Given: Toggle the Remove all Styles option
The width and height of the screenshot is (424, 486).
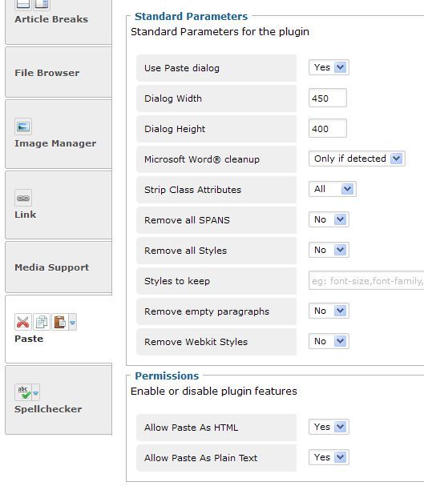Looking at the screenshot, I should 329,250.
